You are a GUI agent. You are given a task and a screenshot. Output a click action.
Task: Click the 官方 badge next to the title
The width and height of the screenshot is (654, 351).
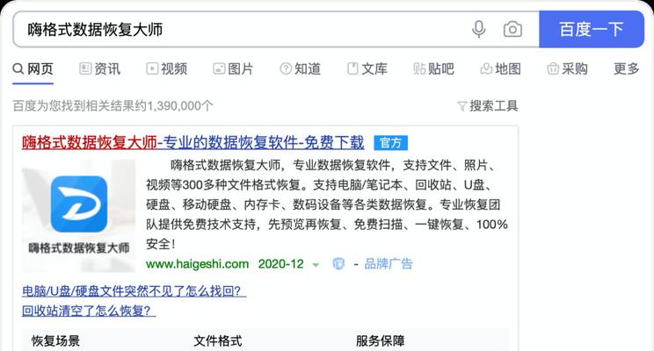[x=390, y=143]
